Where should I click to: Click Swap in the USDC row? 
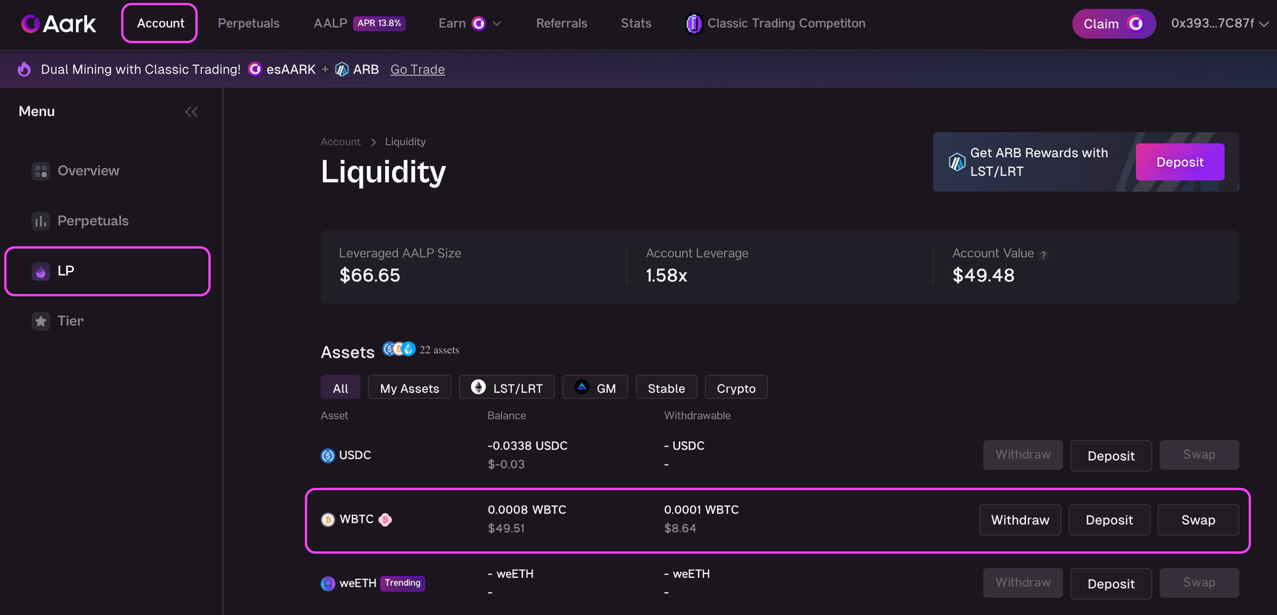pos(1199,455)
